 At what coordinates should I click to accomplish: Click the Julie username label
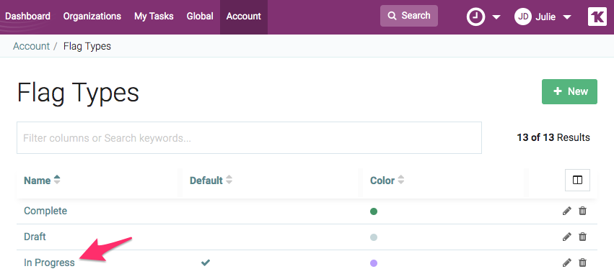tap(545, 17)
